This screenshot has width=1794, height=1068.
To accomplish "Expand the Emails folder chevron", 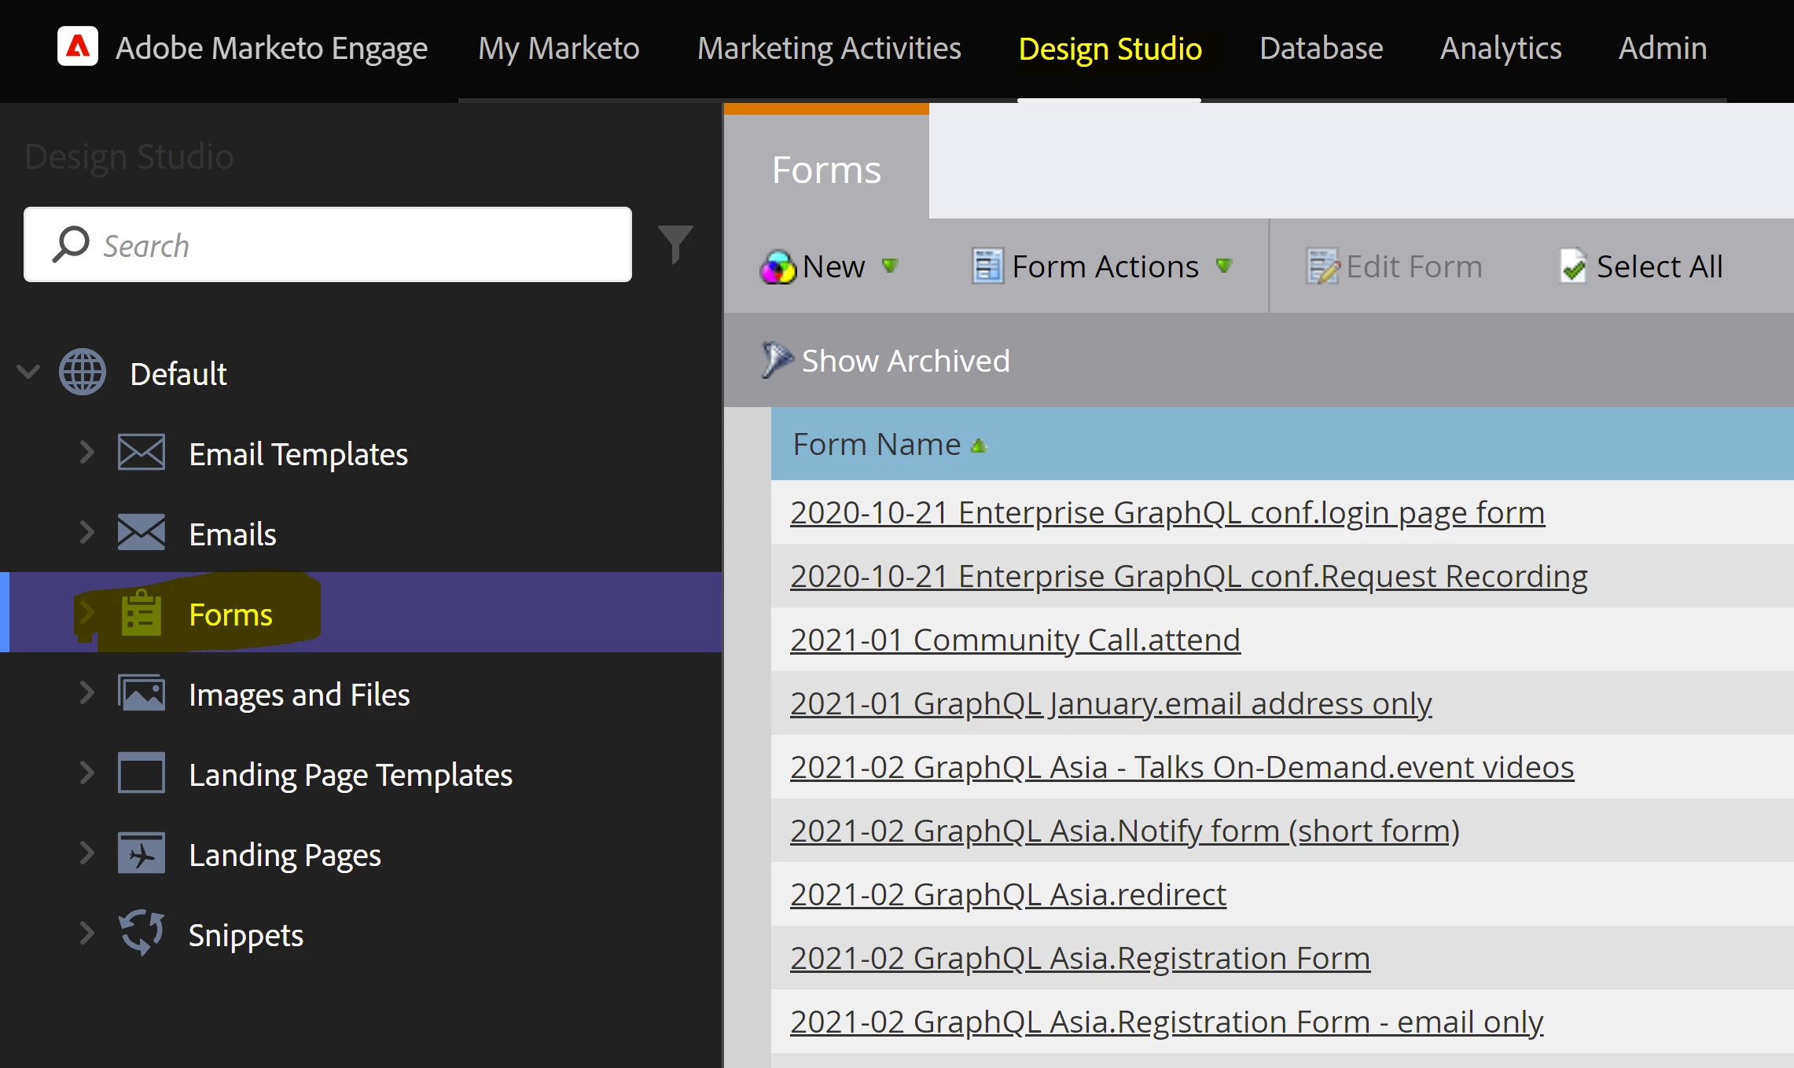I will 87,534.
